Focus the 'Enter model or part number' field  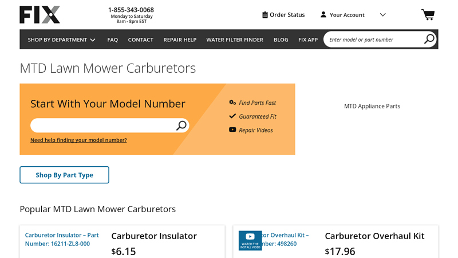[374, 40]
